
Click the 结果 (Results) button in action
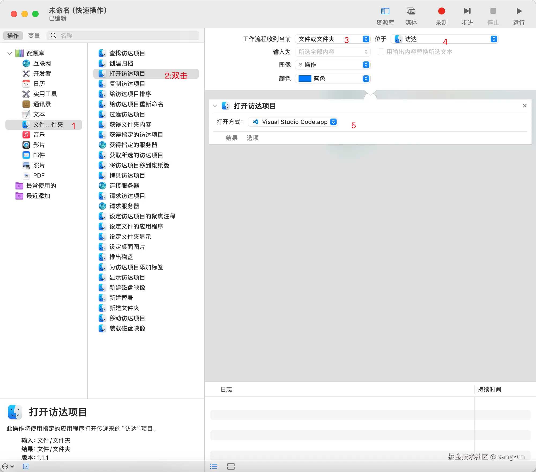point(232,138)
